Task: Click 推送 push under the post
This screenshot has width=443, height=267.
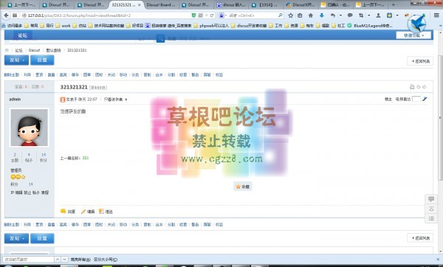Action: (x=106, y=212)
